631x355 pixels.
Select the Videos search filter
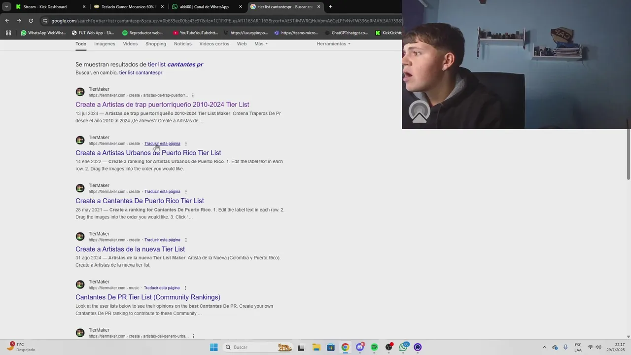click(130, 44)
